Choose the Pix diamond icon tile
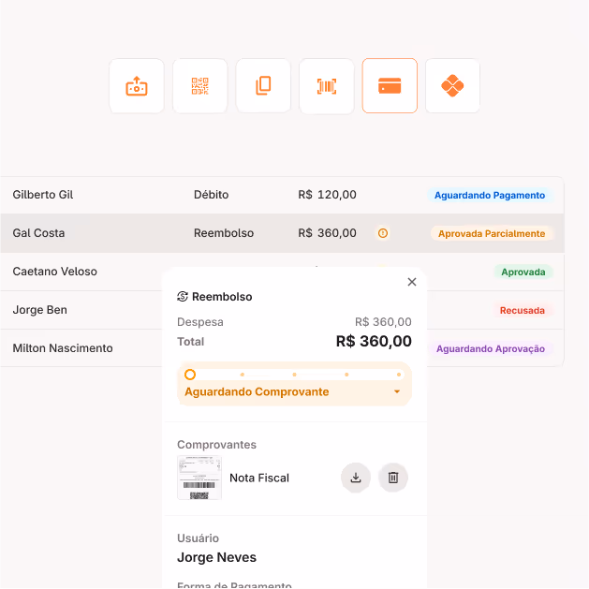589x589 pixels. [452, 85]
